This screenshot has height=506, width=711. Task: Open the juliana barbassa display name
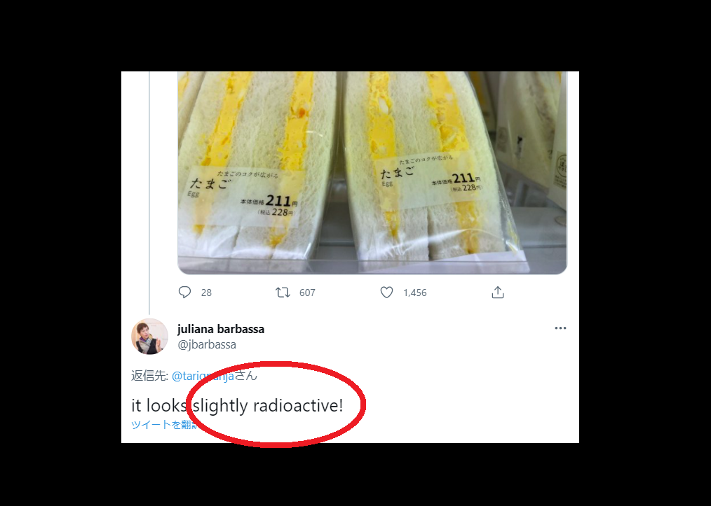click(x=221, y=329)
